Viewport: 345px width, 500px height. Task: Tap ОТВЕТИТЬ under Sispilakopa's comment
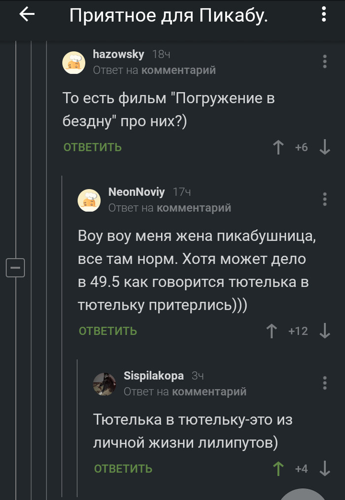pyautogui.click(x=122, y=469)
